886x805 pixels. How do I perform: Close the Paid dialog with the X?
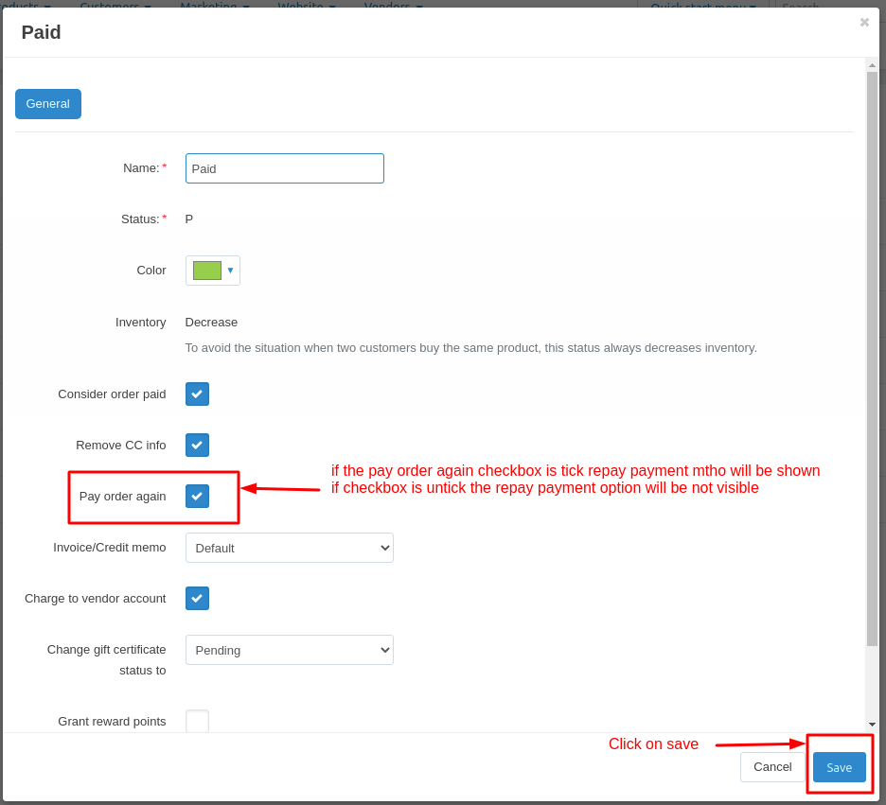click(863, 23)
